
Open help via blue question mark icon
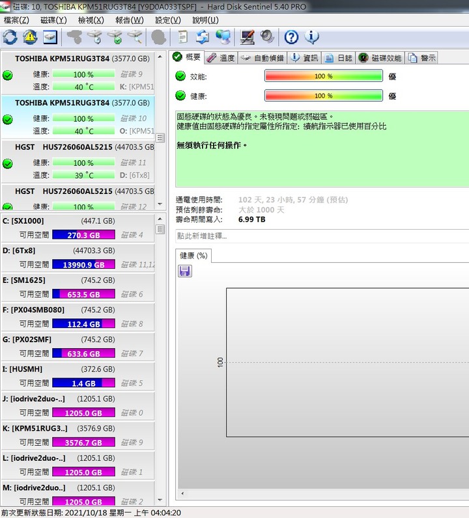(291, 37)
